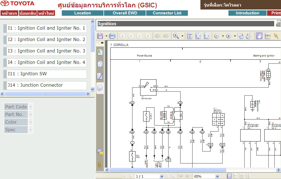This screenshot has width=281, height=179.
Task: Set view to Actual Size 100% icon
Action: pos(190,36)
